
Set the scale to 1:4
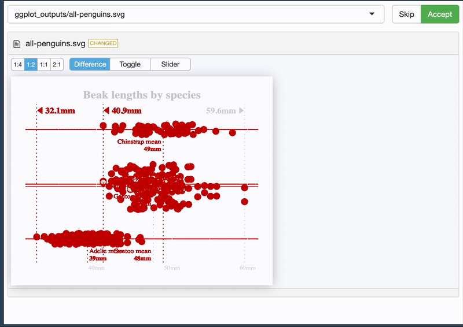pos(18,65)
